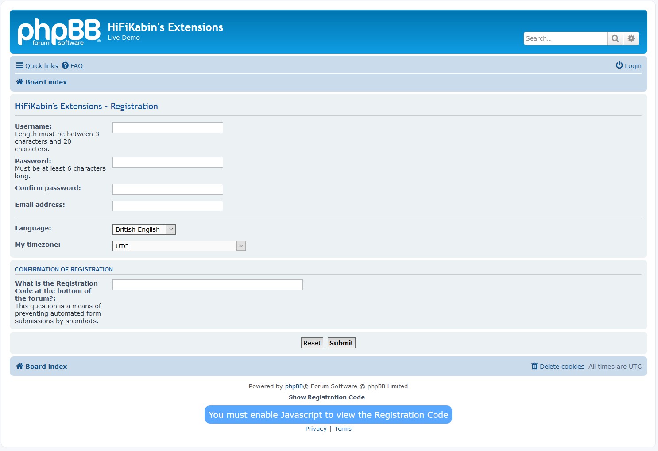Focus the Email address input field
Viewport: 658px width, 451px height.
pos(168,206)
